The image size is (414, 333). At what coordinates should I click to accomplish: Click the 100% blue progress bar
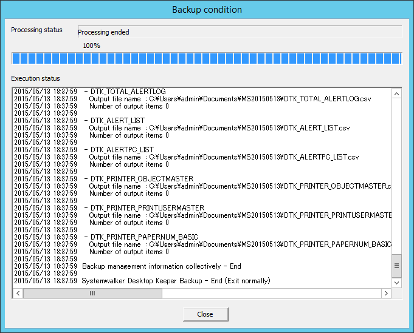[x=207, y=58]
